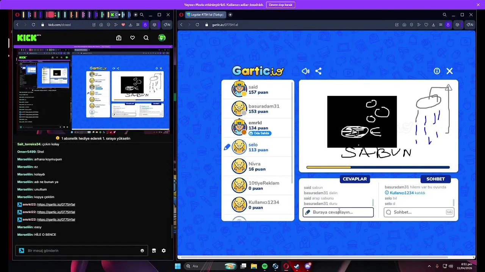
Task: Open snapshot camera in Gartic browser toolbar
Action: pyautogui.click(x=404, y=25)
